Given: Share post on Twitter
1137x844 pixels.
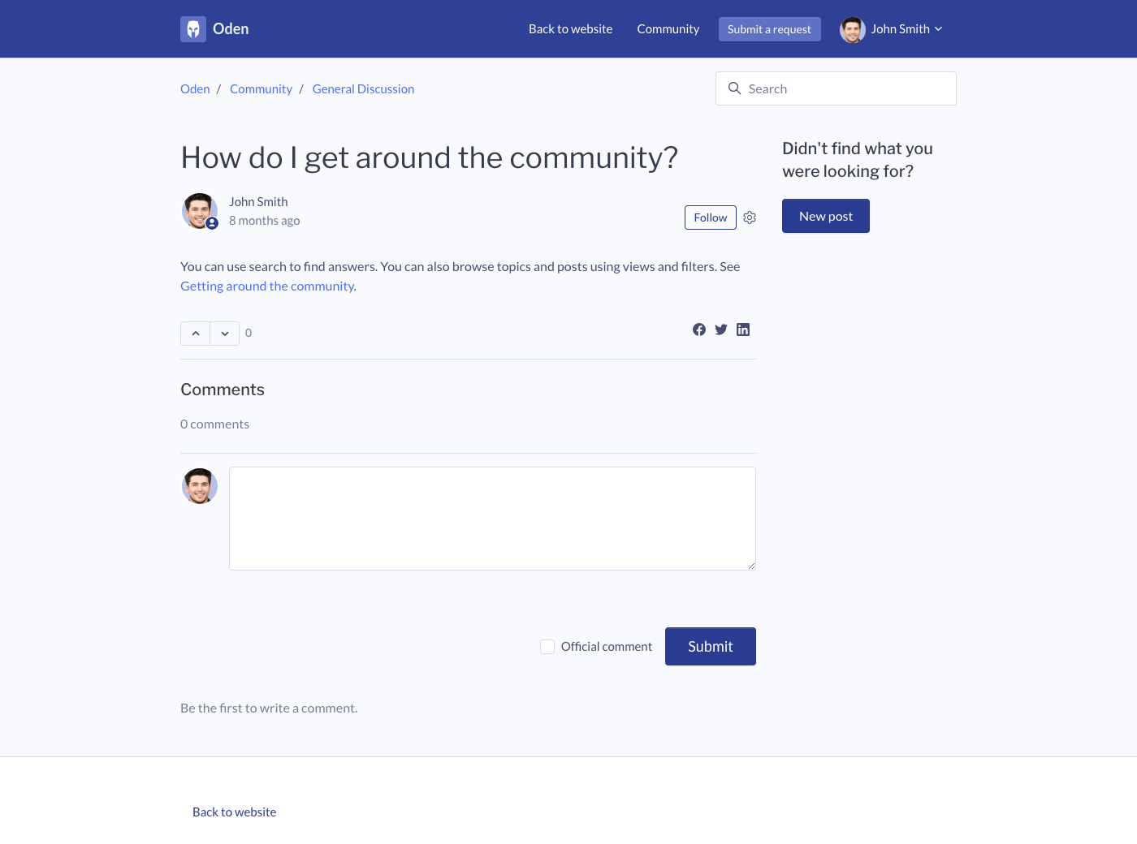Looking at the screenshot, I should (721, 329).
